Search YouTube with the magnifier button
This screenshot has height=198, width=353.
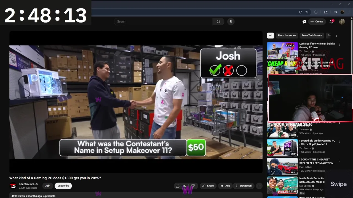pos(218,21)
